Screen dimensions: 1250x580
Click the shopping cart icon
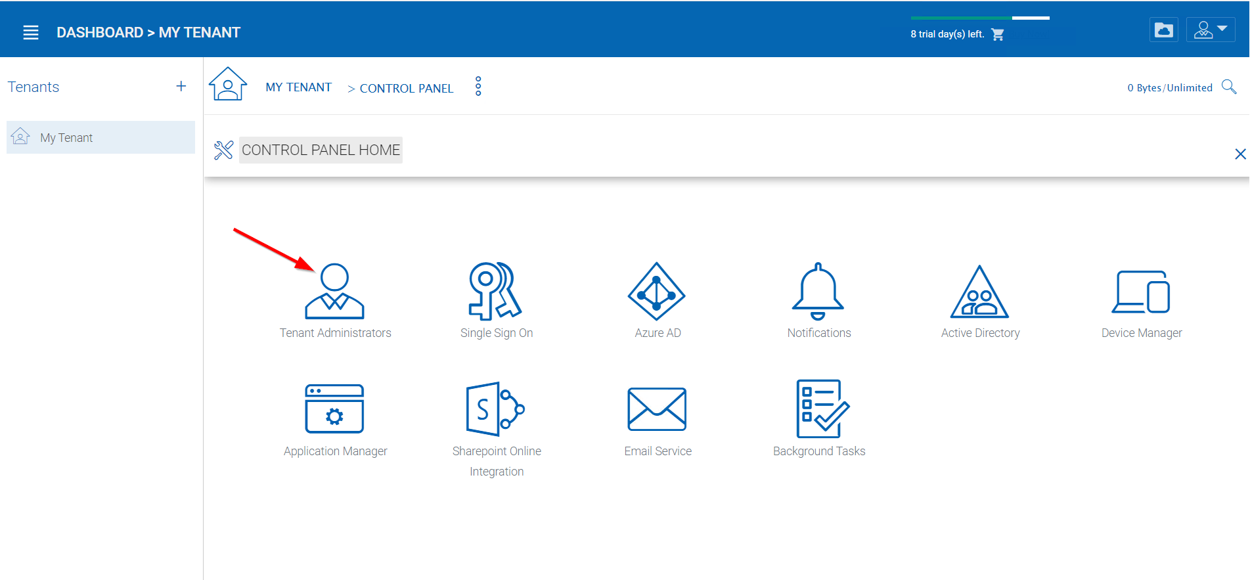coord(998,35)
